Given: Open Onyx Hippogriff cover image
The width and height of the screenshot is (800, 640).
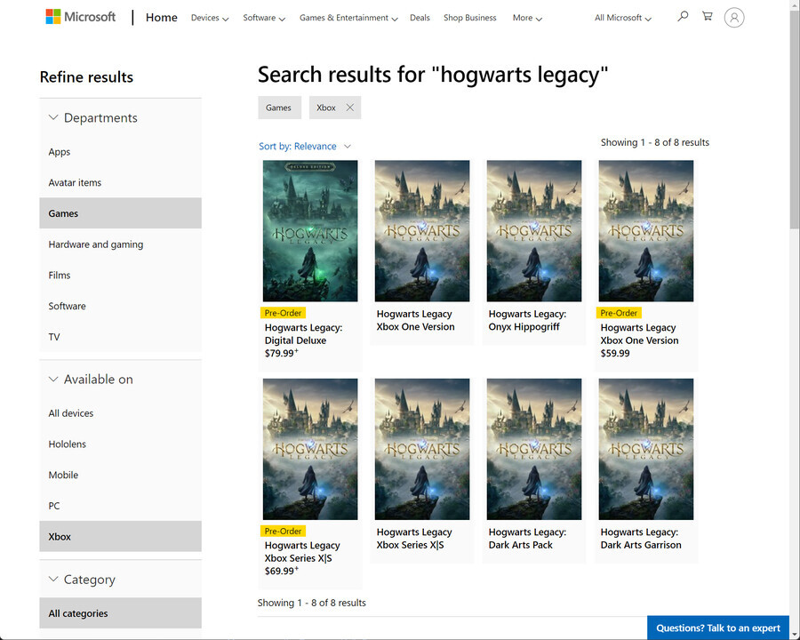Looking at the screenshot, I should pyautogui.click(x=533, y=231).
